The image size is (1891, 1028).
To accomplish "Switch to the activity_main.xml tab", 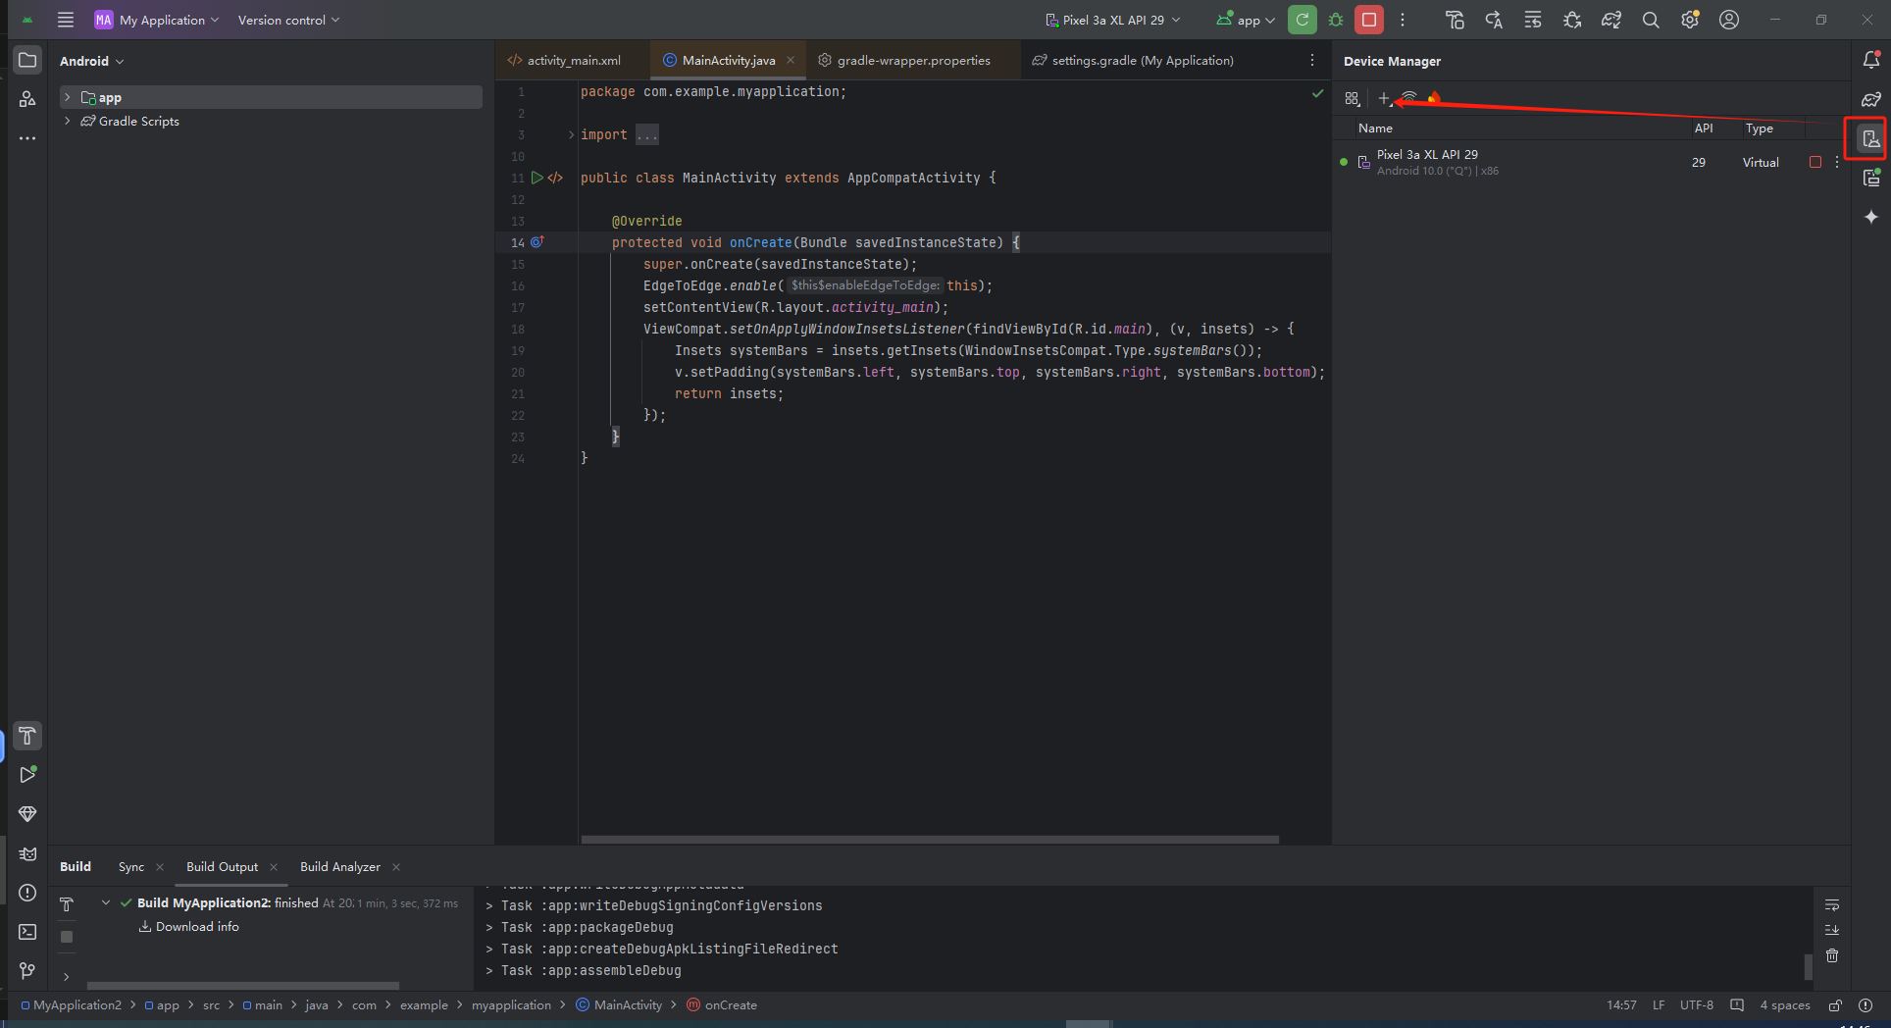I will [x=565, y=60].
